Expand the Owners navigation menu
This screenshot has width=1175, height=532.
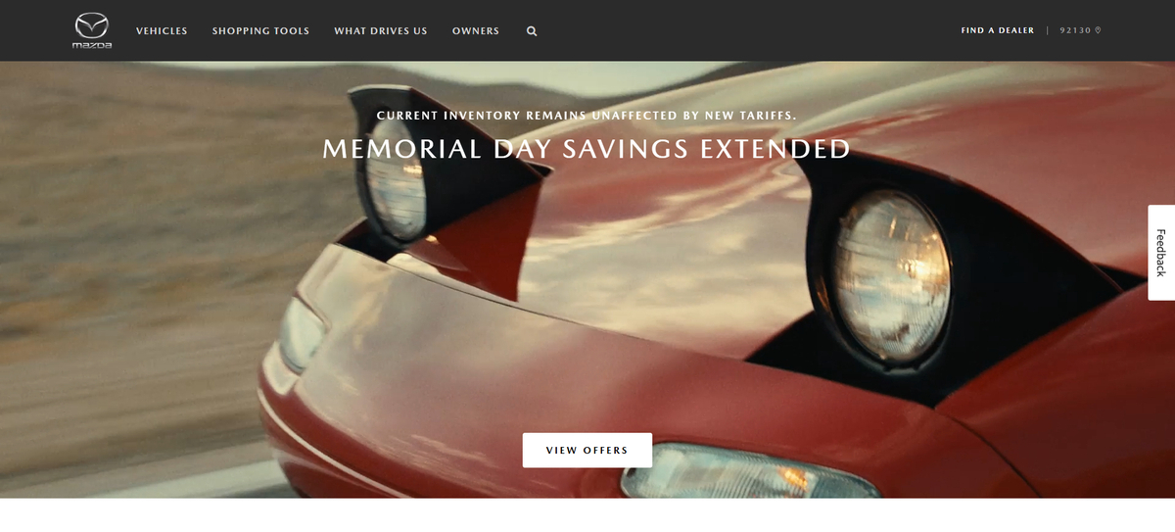pyautogui.click(x=476, y=31)
